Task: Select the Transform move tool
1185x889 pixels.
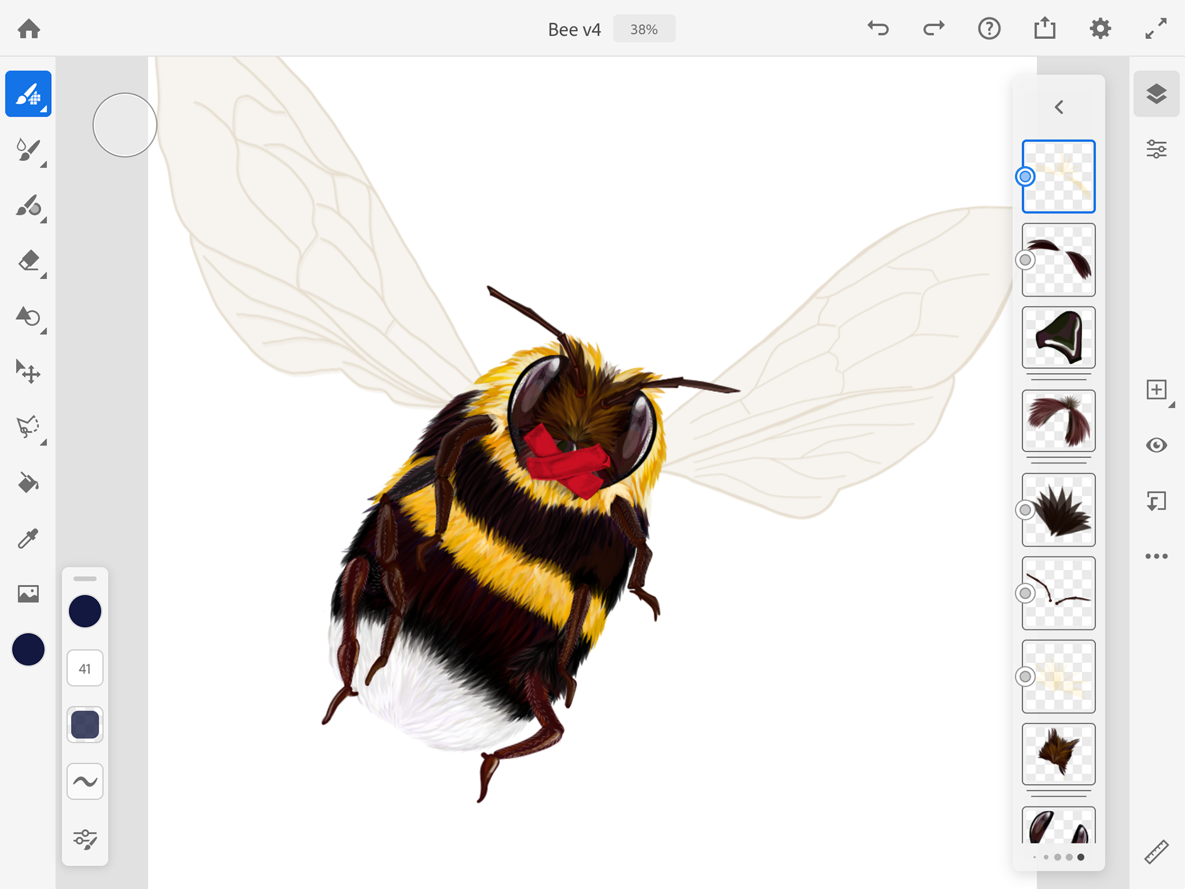Action: point(28,372)
